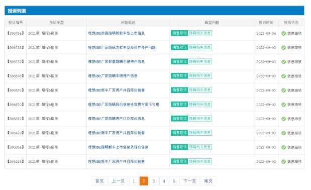Screen dimensions: 311x190
Task: Click 隐瞒相关信息 tag in 806364 row
Action: coord(200,147)
